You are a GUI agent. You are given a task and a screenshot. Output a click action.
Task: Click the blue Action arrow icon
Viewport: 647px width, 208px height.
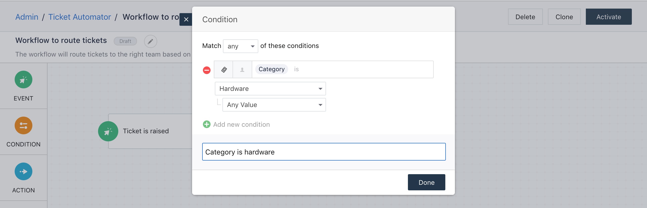point(24,172)
